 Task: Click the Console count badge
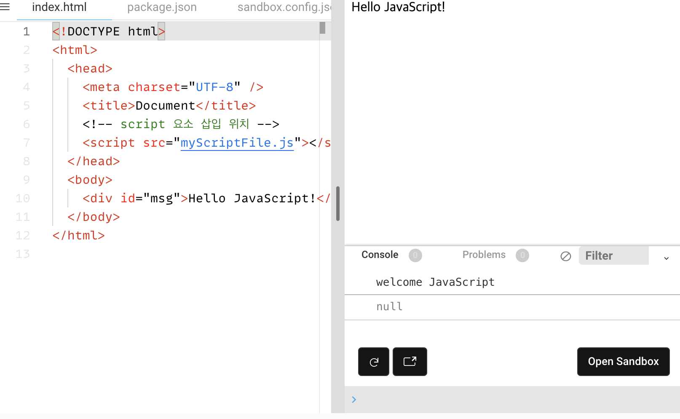[415, 255]
